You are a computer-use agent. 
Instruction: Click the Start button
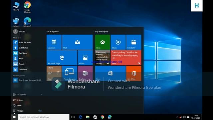tap(14, 117)
